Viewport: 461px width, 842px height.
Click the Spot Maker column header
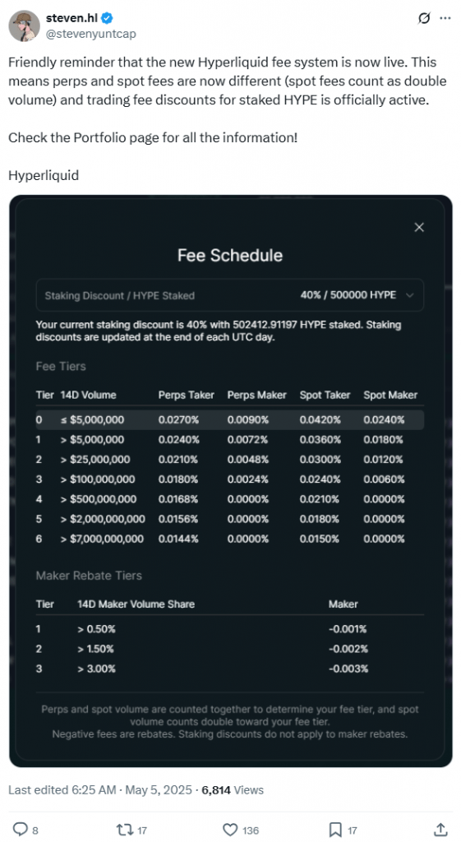[390, 395]
